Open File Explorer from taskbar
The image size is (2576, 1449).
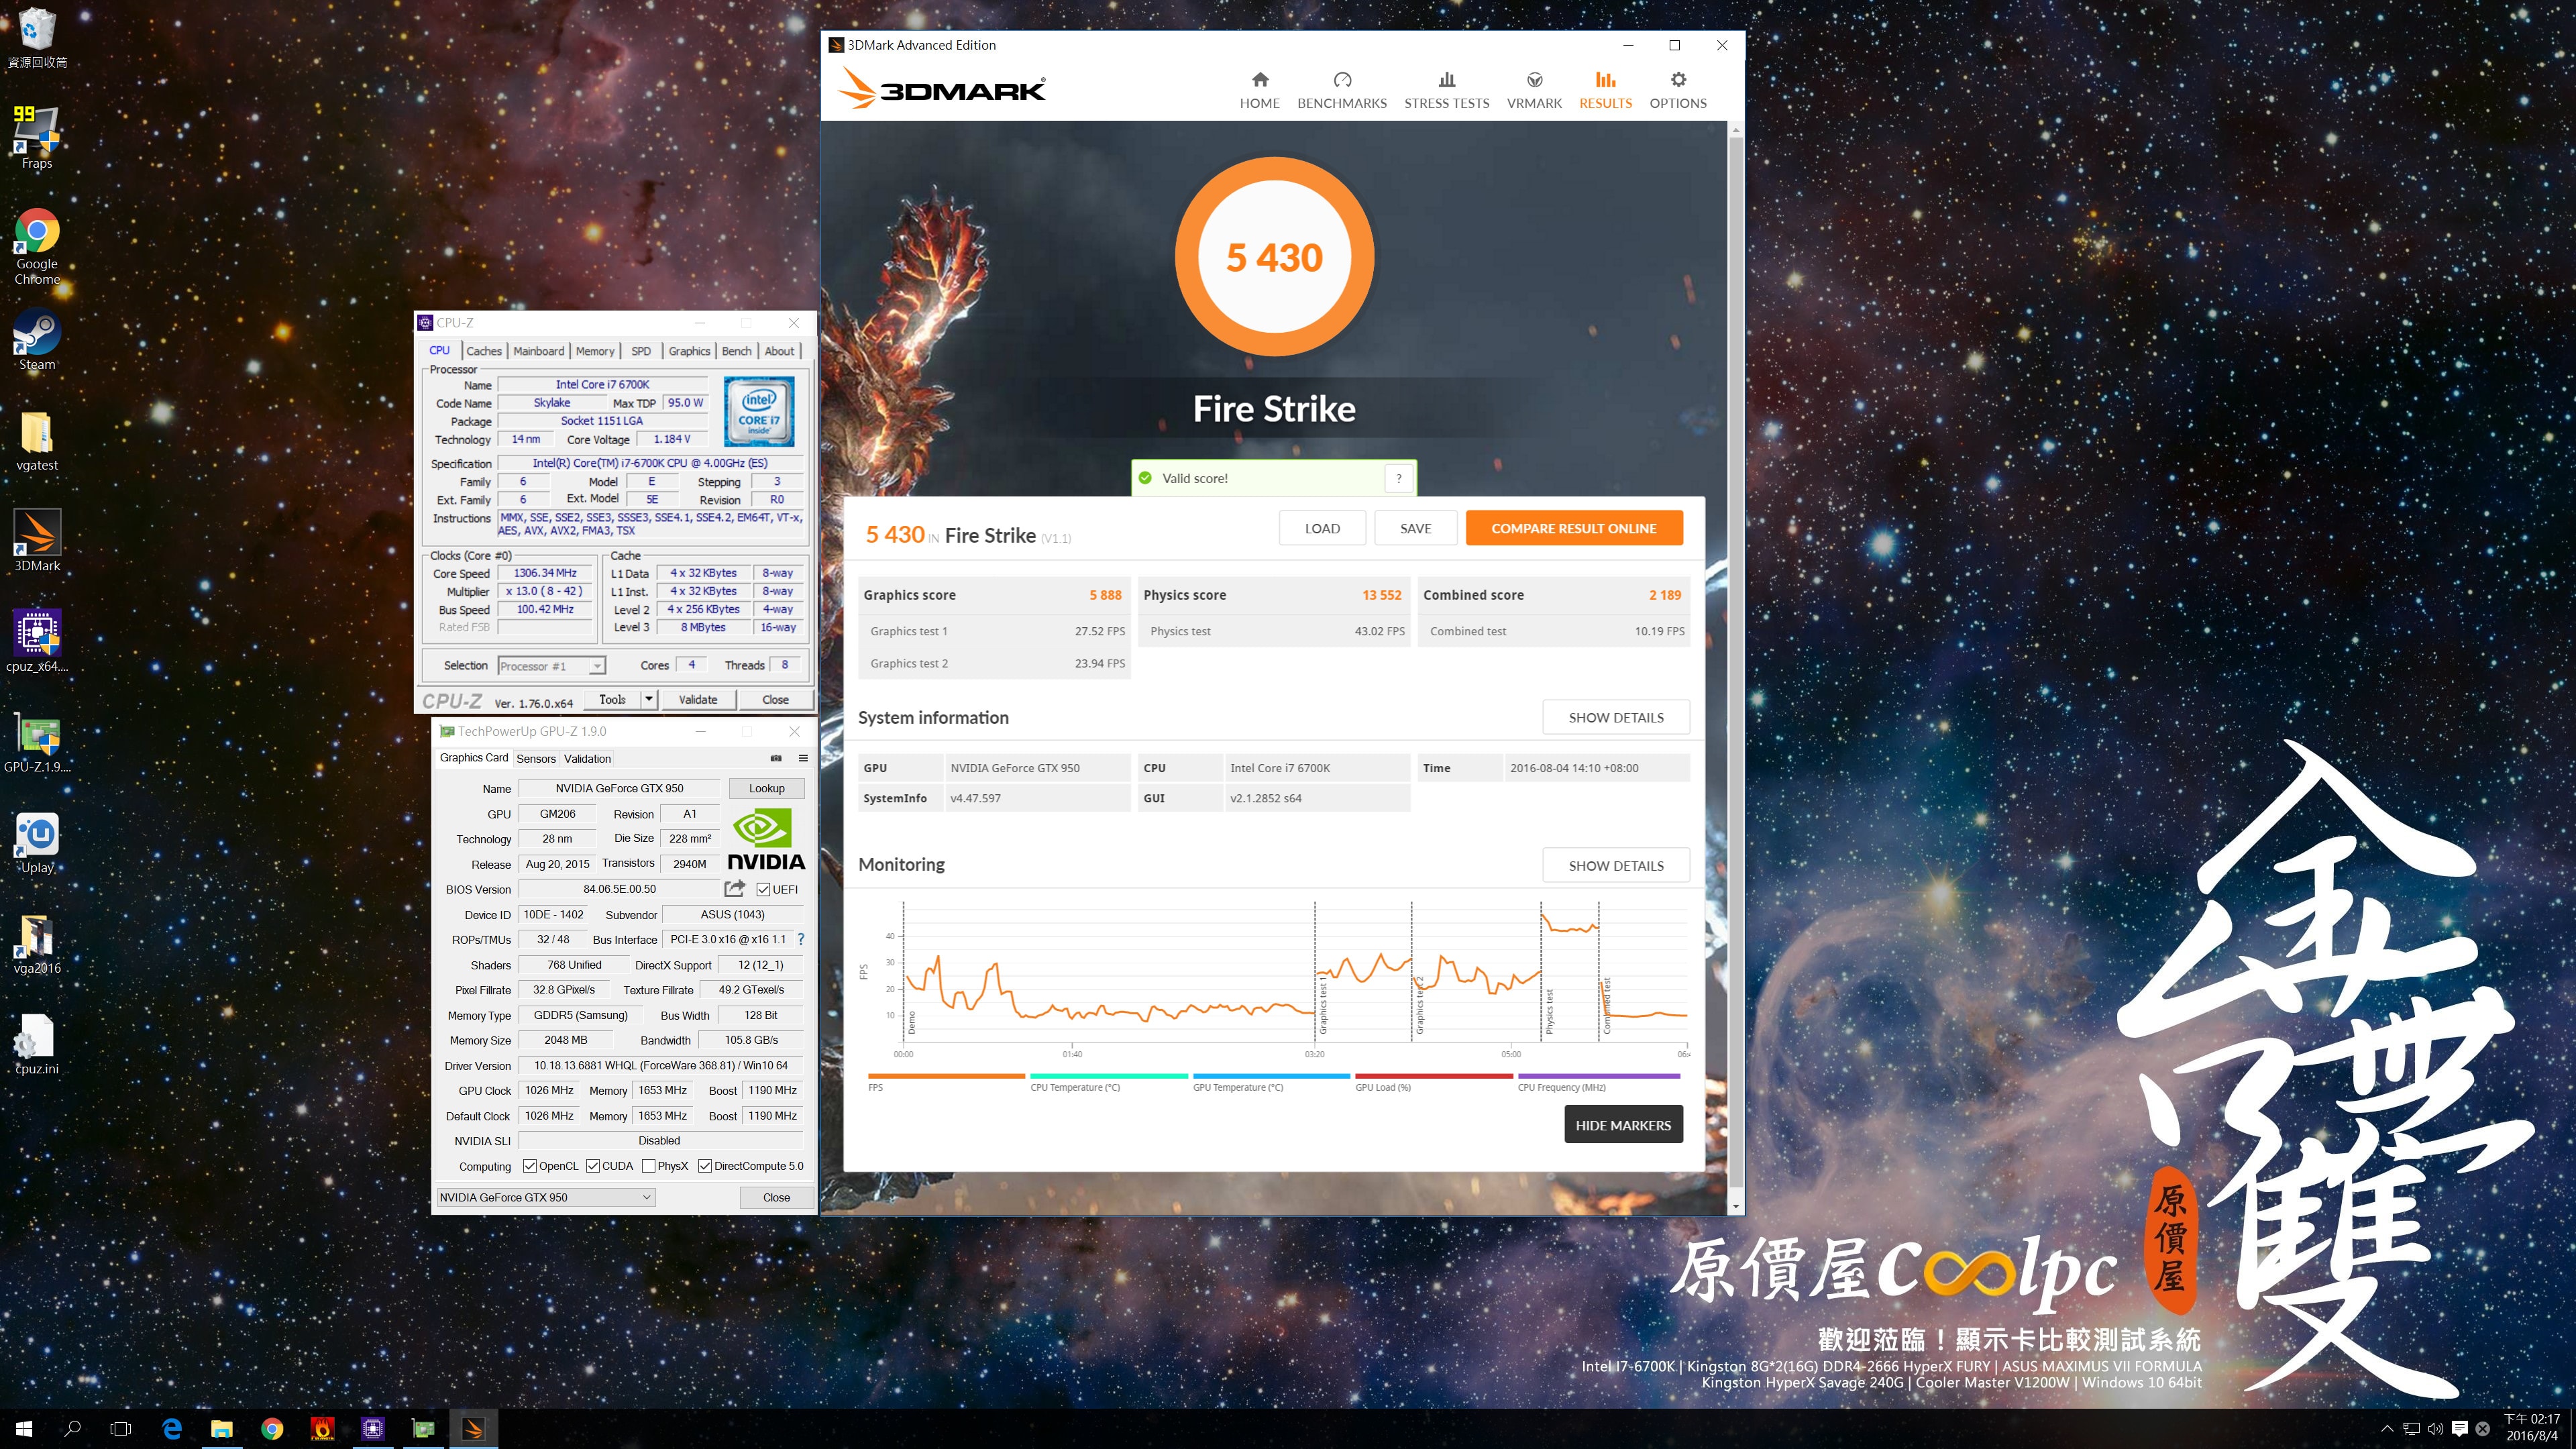pyautogui.click(x=222, y=1429)
